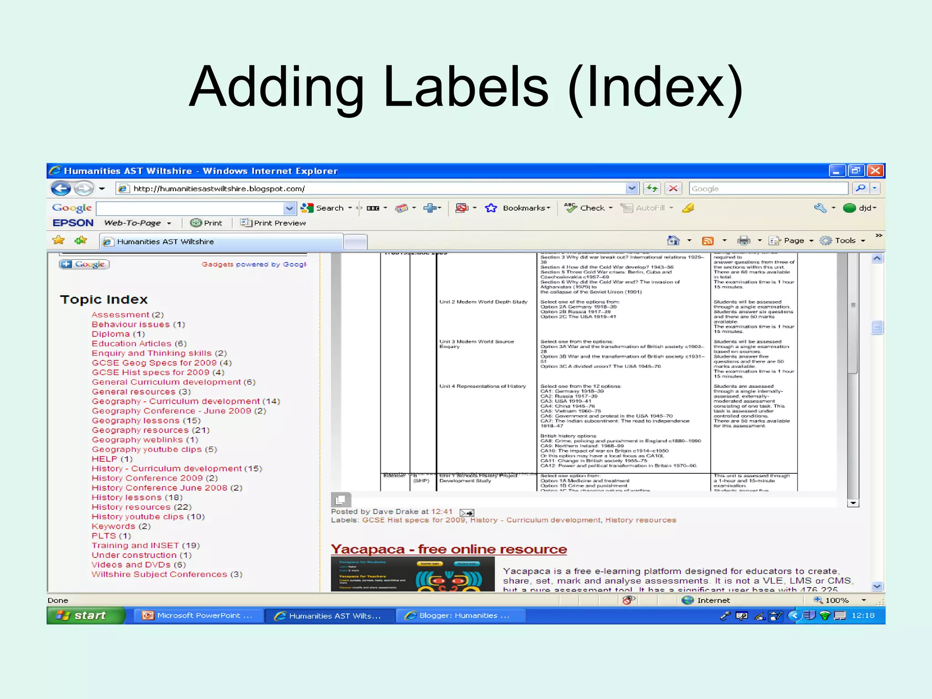Click the Google toolbar Bookmarks star
Viewport: 932px width, 699px height.
click(491, 208)
